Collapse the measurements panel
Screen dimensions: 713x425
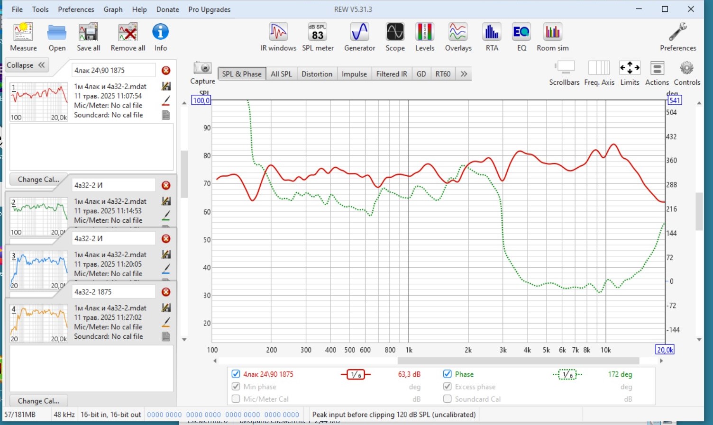coord(26,65)
